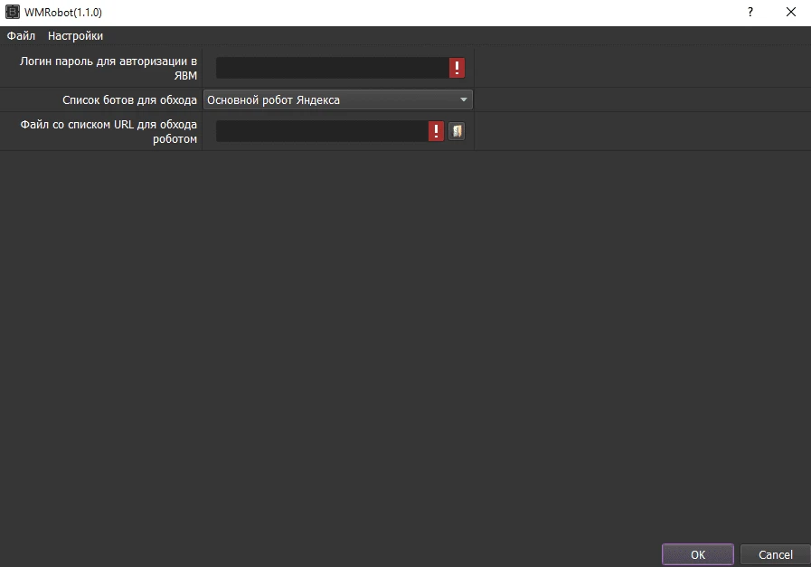
Task: Open the file browse icon for URL list
Action: [x=457, y=131]
